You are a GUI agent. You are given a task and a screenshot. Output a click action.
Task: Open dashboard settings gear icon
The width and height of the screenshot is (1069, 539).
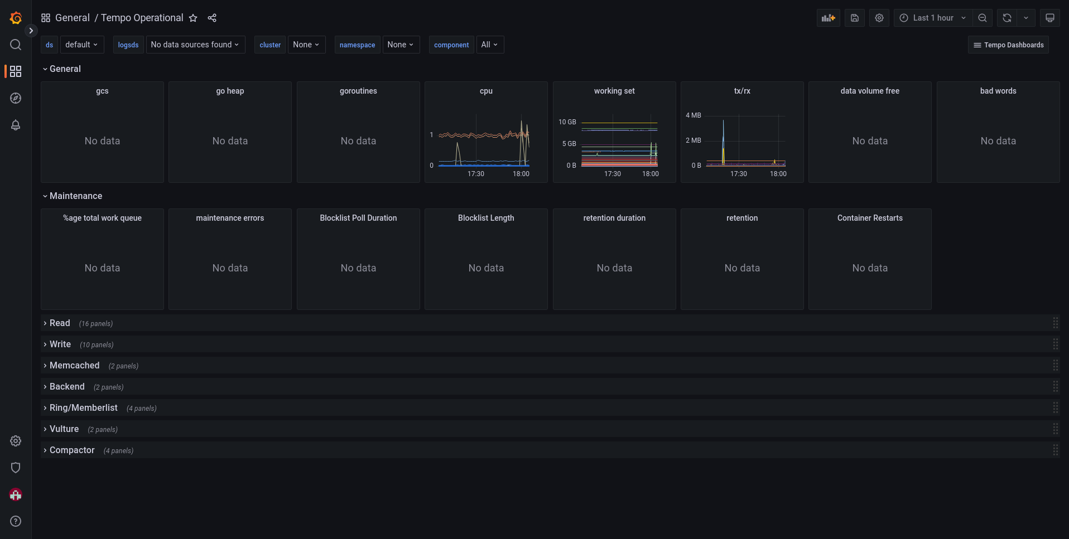(x=879, y=18)
